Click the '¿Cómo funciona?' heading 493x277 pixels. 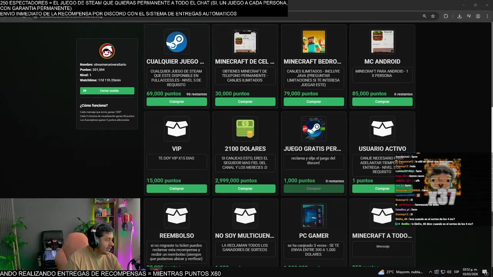coord(94,105)
